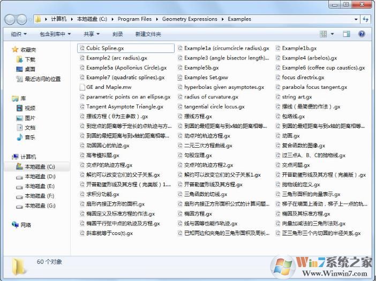This screenshot has width=376, height=281.
Task: Select the file 椭圆方程.gx
Action: coord(198,214)
